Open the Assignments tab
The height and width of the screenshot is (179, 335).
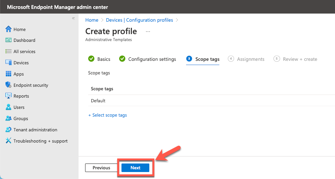tap(246, 59)
